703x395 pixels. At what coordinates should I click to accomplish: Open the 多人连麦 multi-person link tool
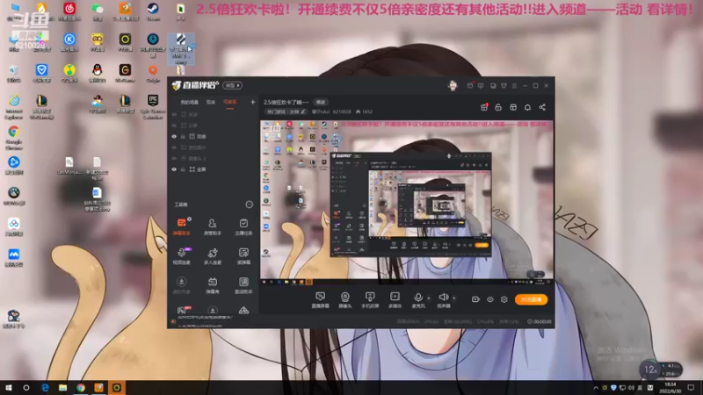pyautogui.click(x=213, y=256)
